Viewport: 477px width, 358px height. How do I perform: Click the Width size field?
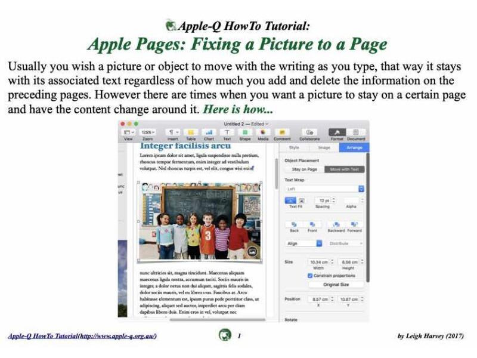pyautogui.click(x=318, y=262)
